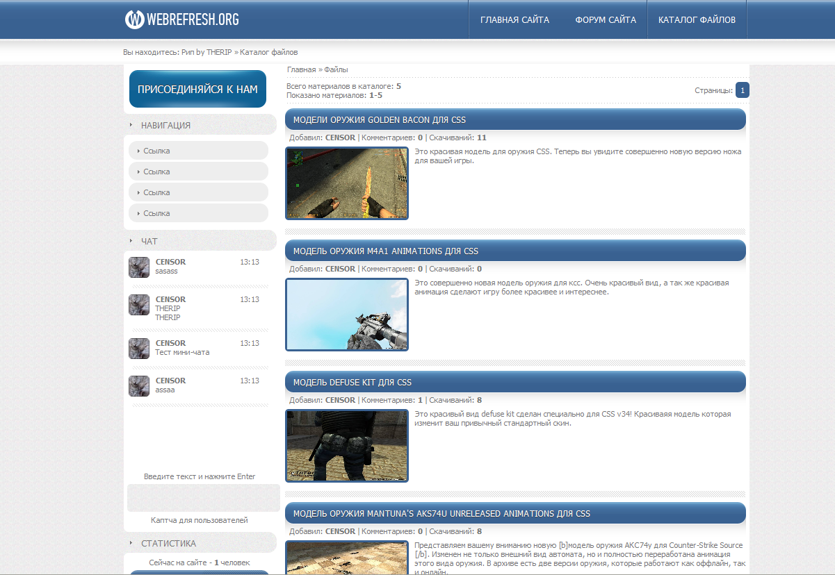Click the 'Сейчас на сайте - 1 человек' text
This screenshot has height=575, width=835.
[x=200, y=562]
